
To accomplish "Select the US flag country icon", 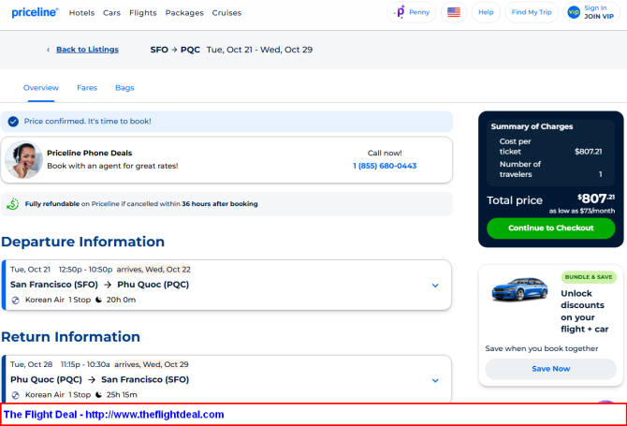I will tap(454, 12).
